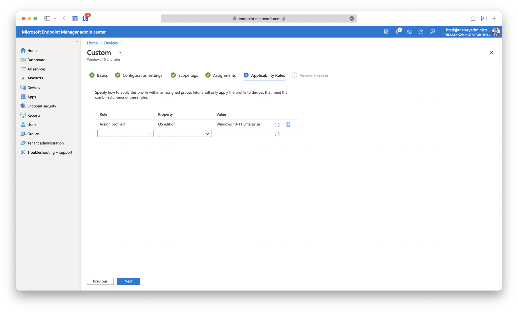The height and width of the screenshot is (312, 518).
Task: Click the Assign profile if cell
Action: [x=113, y=124]
